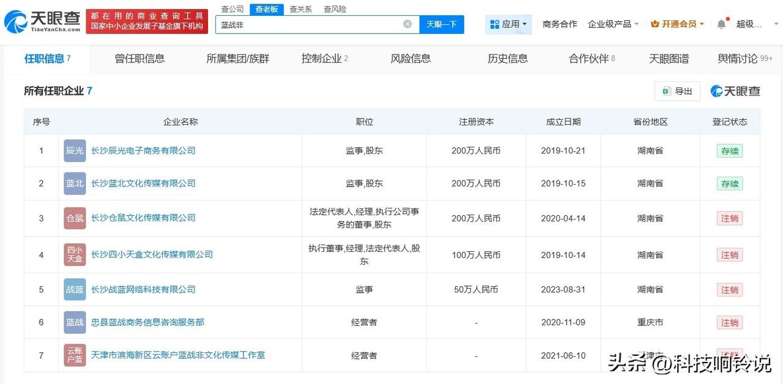783x384 pixels.
Task: Open the 控制企业 tab
Action: point(325,59)
